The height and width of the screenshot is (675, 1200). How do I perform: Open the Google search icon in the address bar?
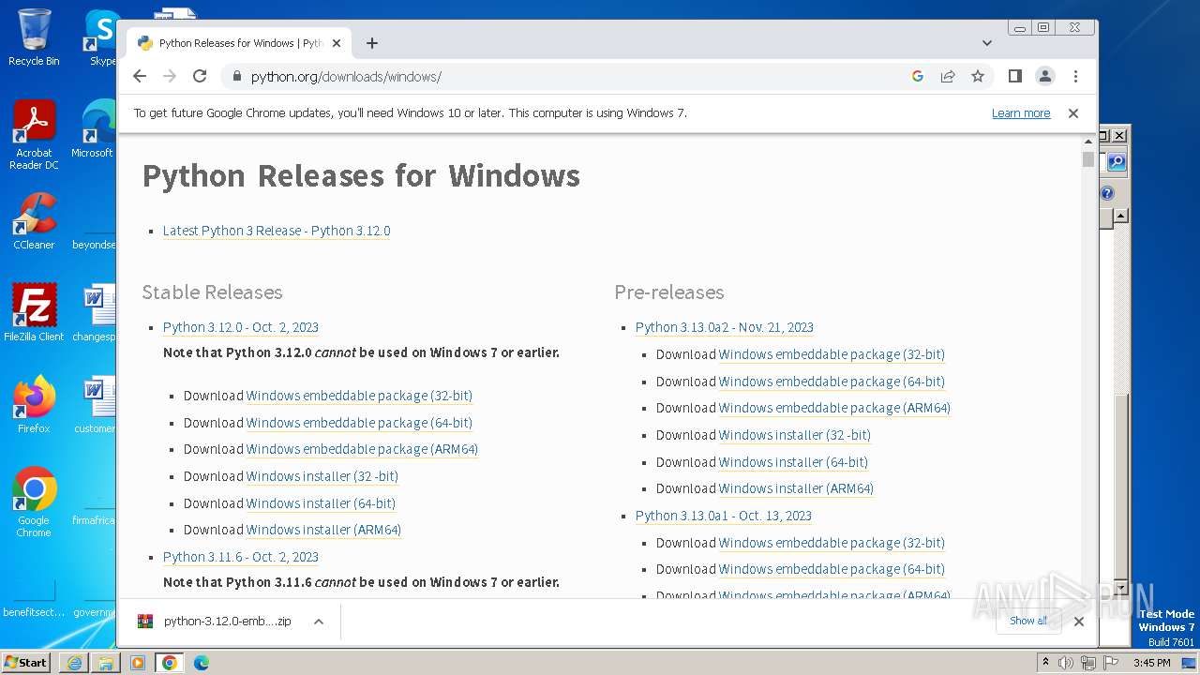pos(918,76)
